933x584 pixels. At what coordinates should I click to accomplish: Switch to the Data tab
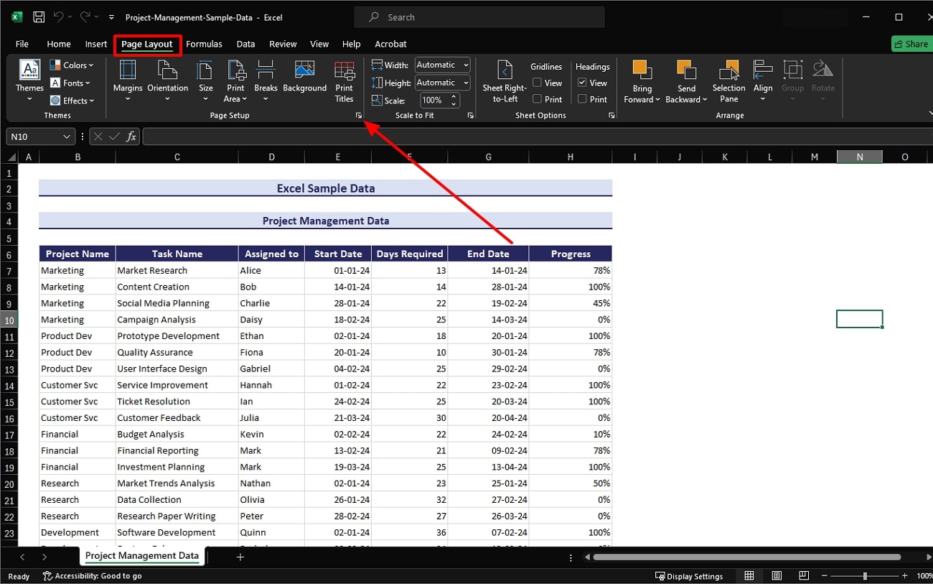(245, 44)
